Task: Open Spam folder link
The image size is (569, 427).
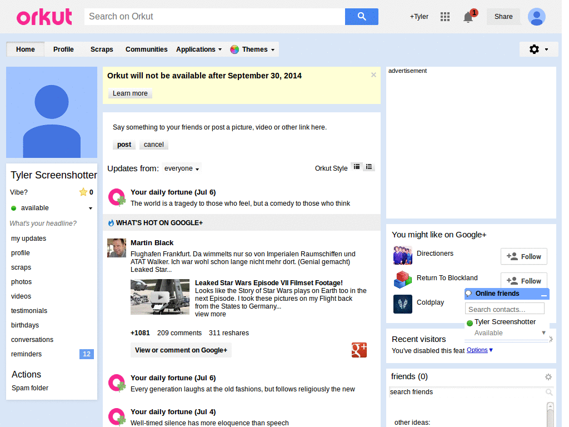Action: [x=30, y=388]
